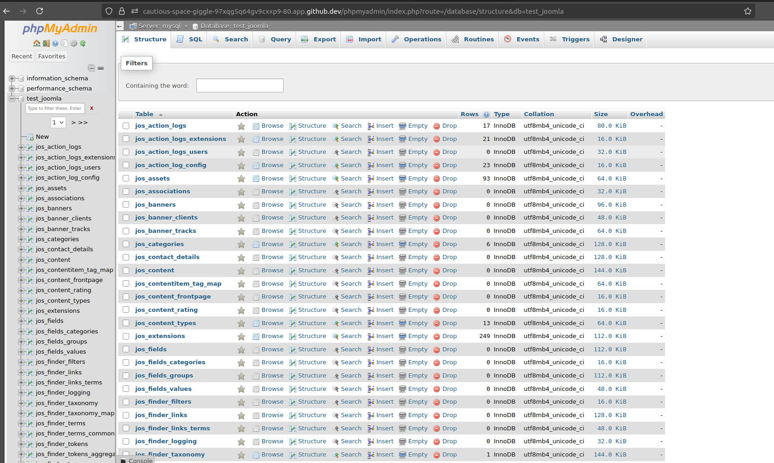Click the 'Containing the word' filter input
The width and height of the screenshot is (774, 463).
point(239,85)
